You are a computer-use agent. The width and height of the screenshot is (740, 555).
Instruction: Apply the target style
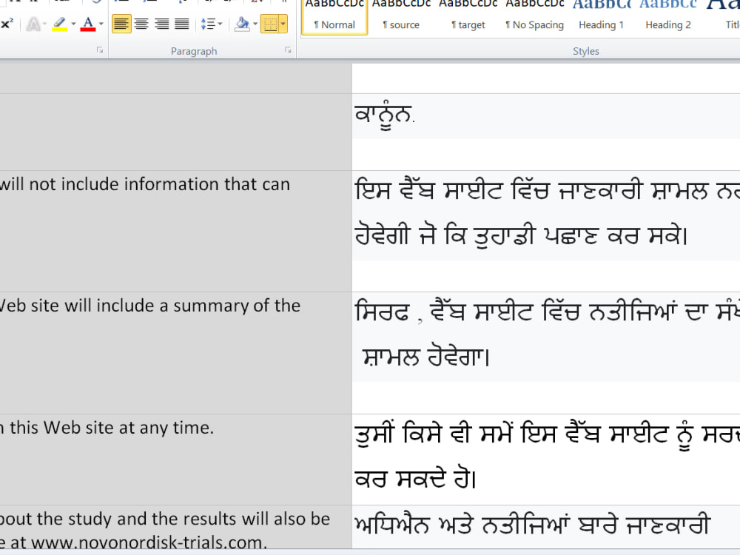coord(468,17)
